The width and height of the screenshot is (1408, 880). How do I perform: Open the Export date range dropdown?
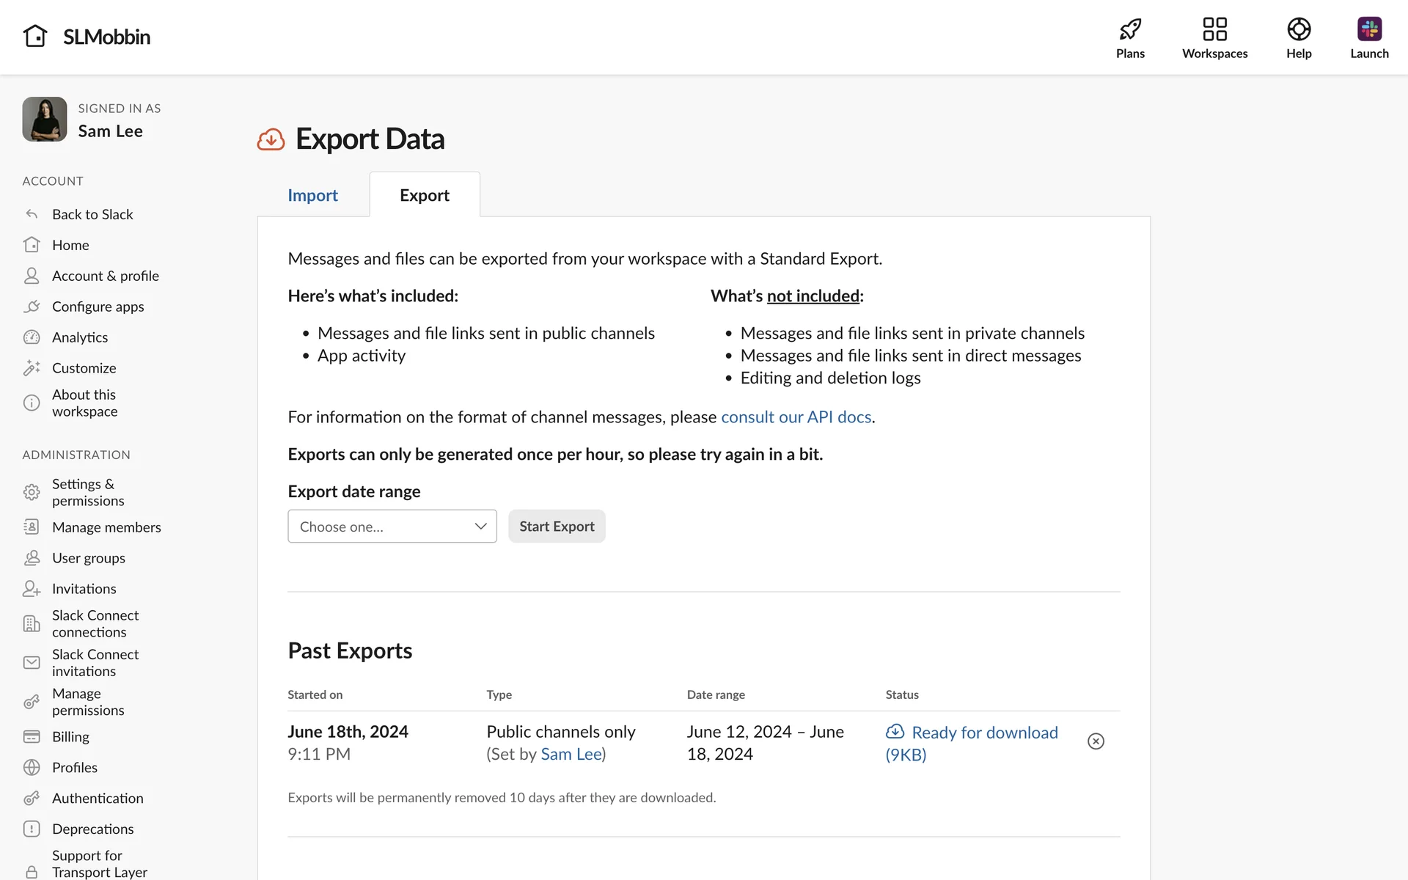coord(392,527)
